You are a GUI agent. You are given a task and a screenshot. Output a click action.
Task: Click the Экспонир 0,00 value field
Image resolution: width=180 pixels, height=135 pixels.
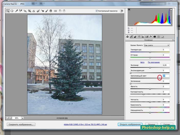click(x=166, y=65)
